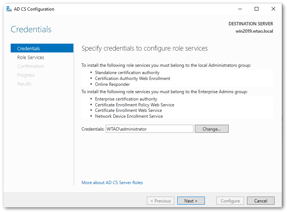Click the disabled Previous button
The width and height of the screenshot is (287, 212).
click(160, 201)
